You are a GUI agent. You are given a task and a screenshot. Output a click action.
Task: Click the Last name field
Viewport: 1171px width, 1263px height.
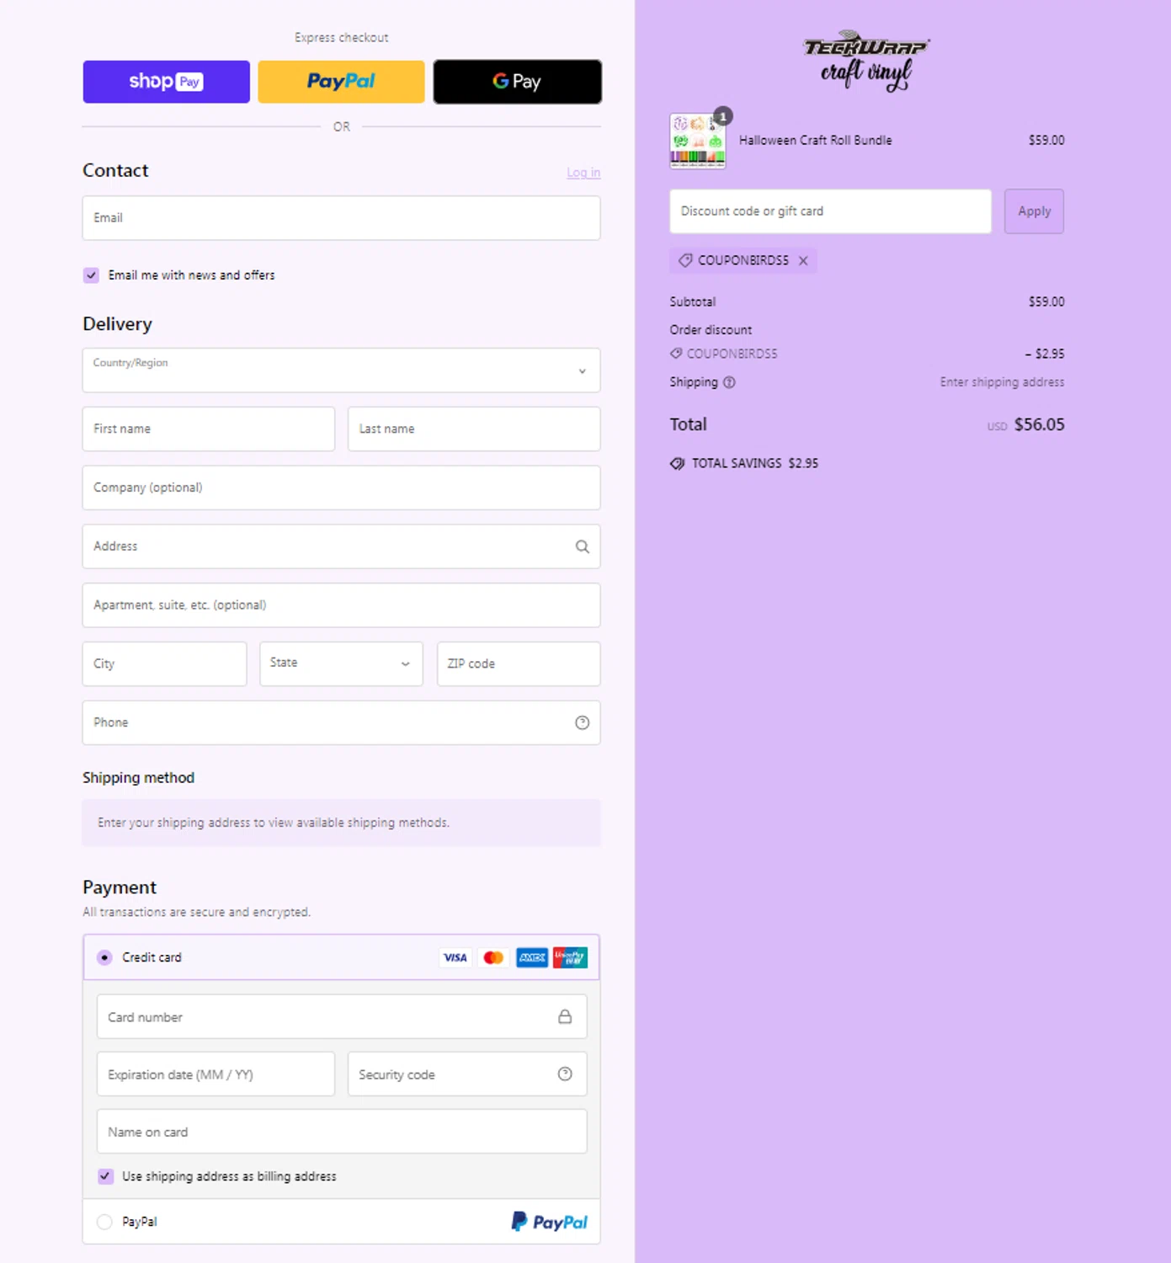(x=474, y=429)
